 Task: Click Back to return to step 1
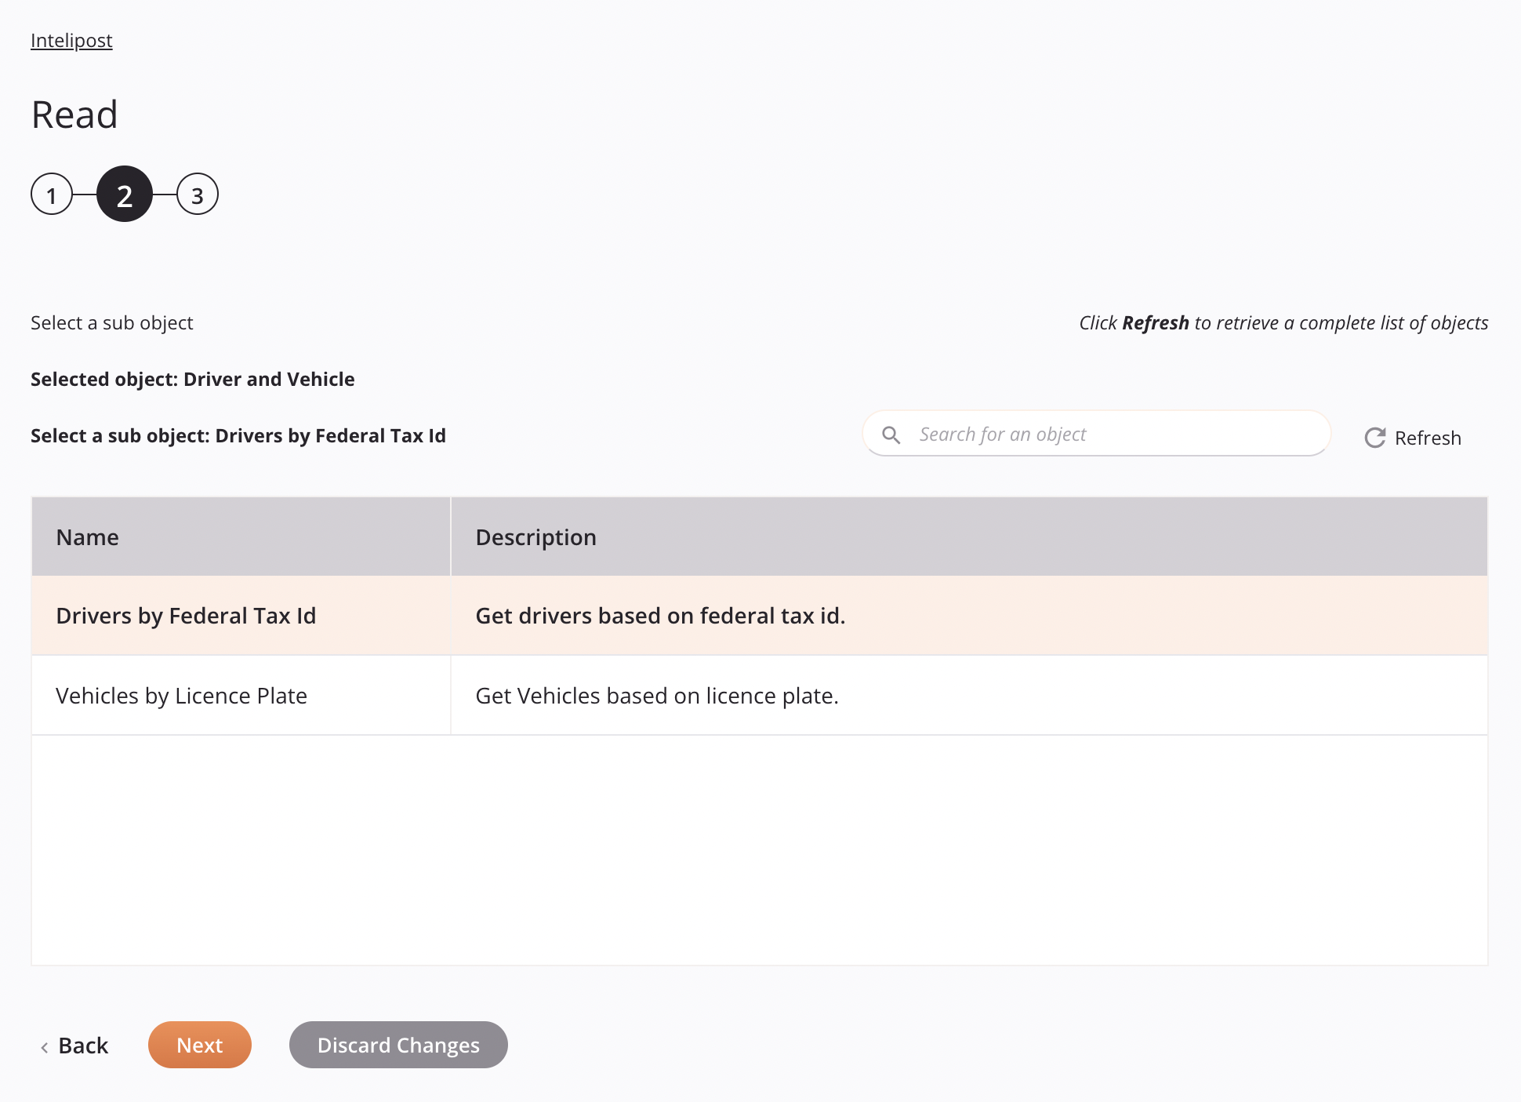(74, 1044)
